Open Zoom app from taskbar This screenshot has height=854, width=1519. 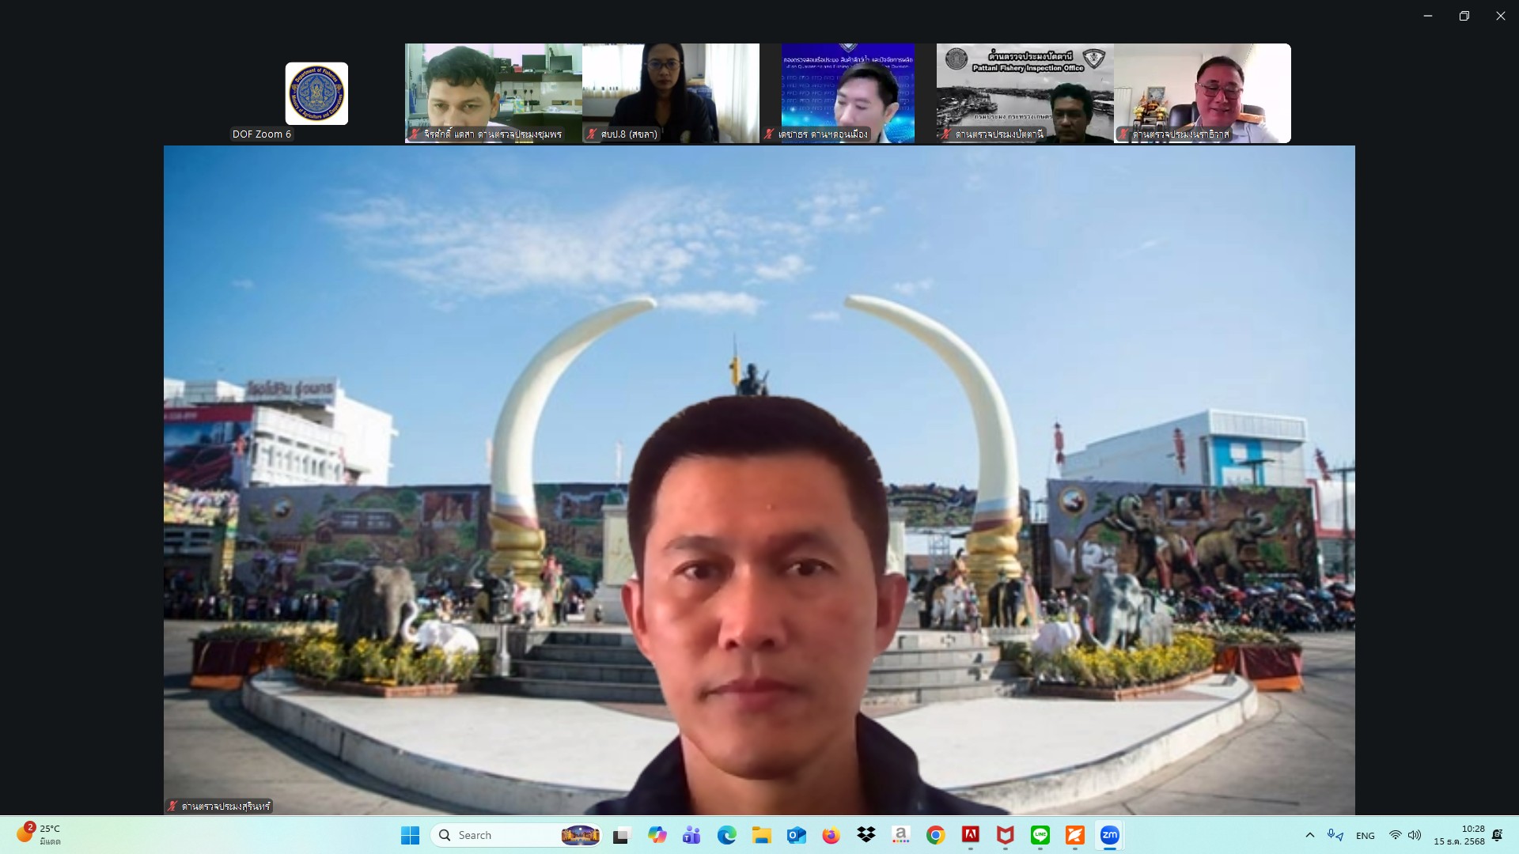pyautogui.click(x=1109, y=835)
